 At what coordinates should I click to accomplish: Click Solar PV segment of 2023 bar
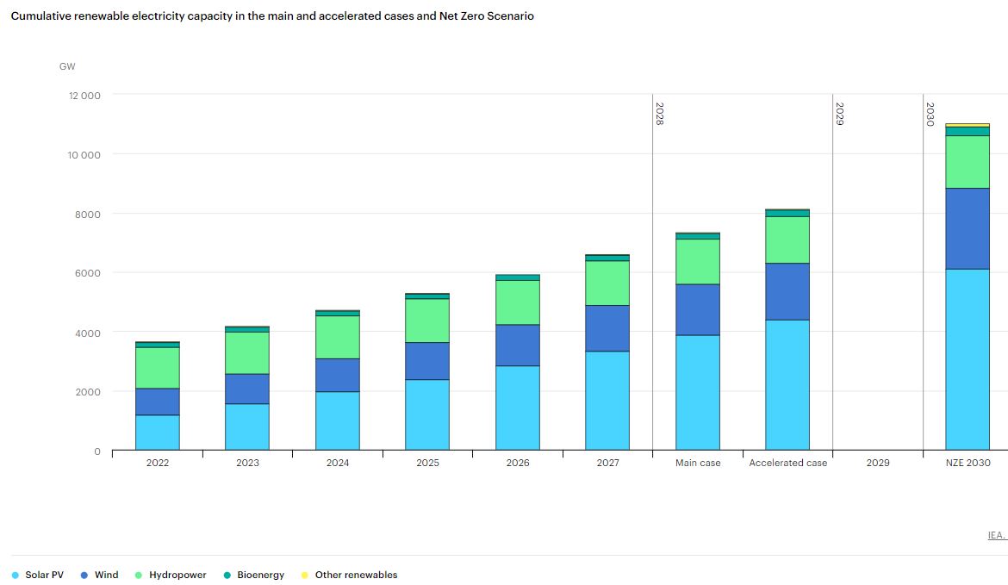coord(247,426)
